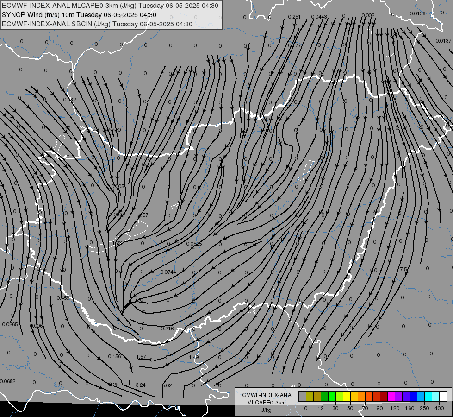Click map value 0.0443

[x=319, y=17]
